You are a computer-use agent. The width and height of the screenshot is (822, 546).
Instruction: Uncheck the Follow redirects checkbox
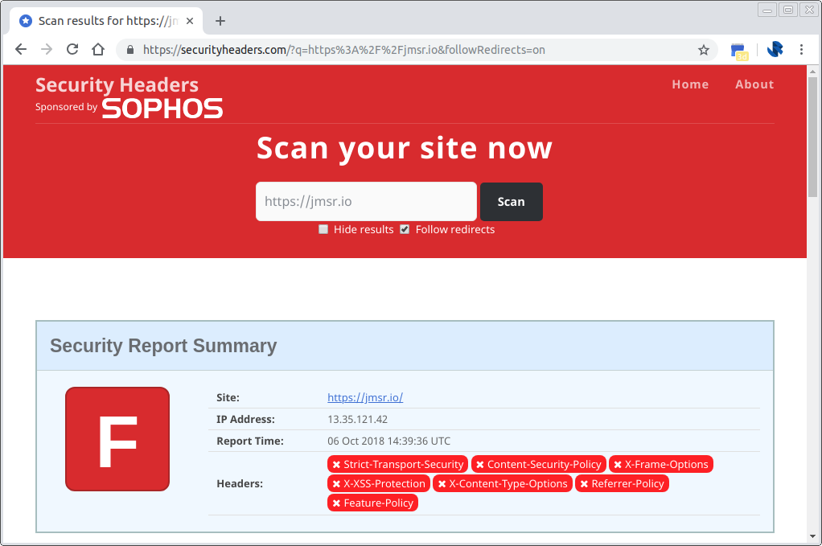[x=405, y=229]
